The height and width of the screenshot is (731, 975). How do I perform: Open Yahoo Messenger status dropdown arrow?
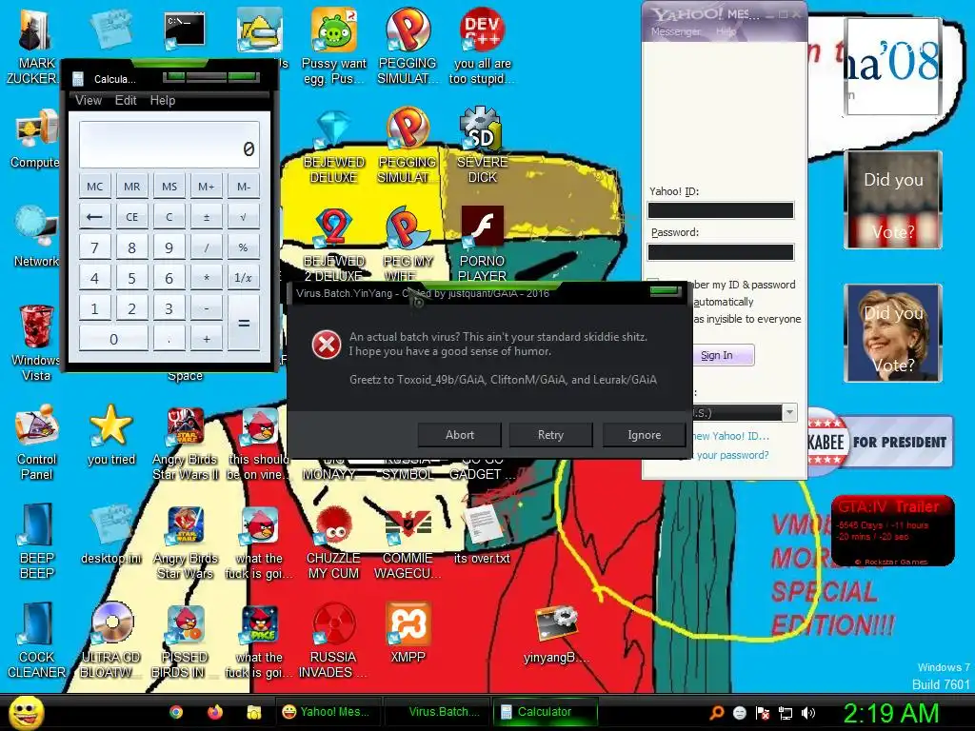pyautogui.click(x=789, y=413)
